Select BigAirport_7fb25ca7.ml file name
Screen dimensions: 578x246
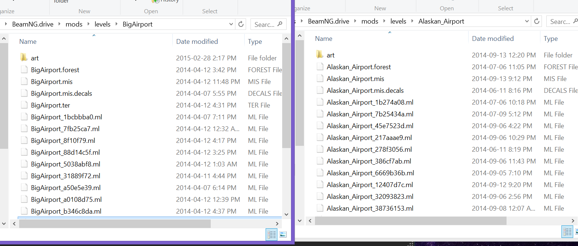(65, 129)
